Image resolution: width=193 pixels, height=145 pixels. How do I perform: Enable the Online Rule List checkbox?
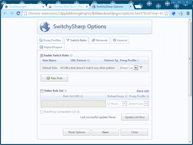click(x=42, y=91)
